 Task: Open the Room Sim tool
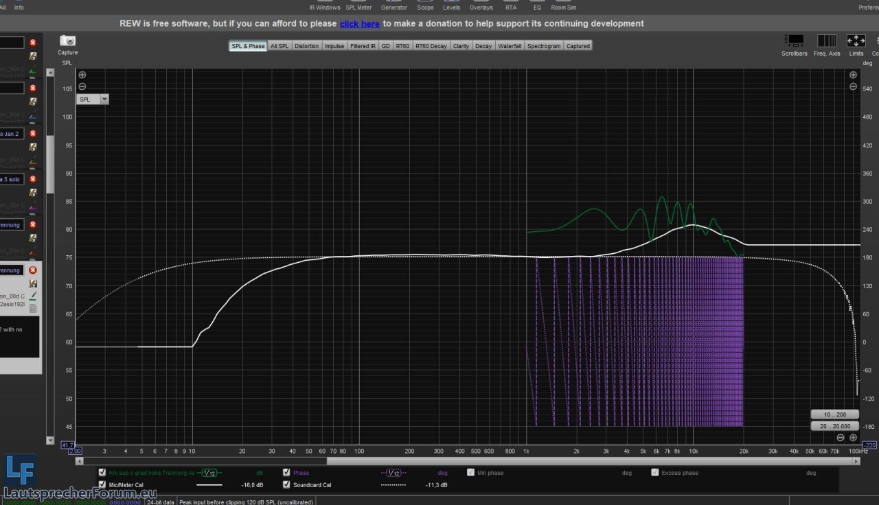[563, 7]
